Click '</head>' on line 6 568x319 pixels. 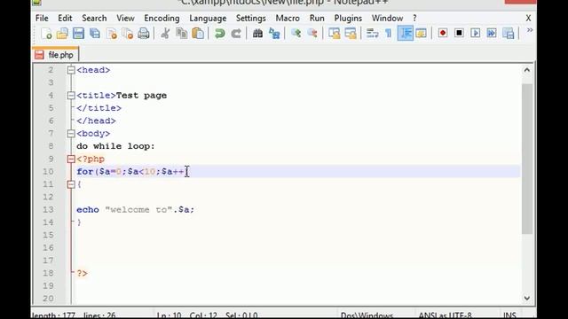tap(96, 121)
